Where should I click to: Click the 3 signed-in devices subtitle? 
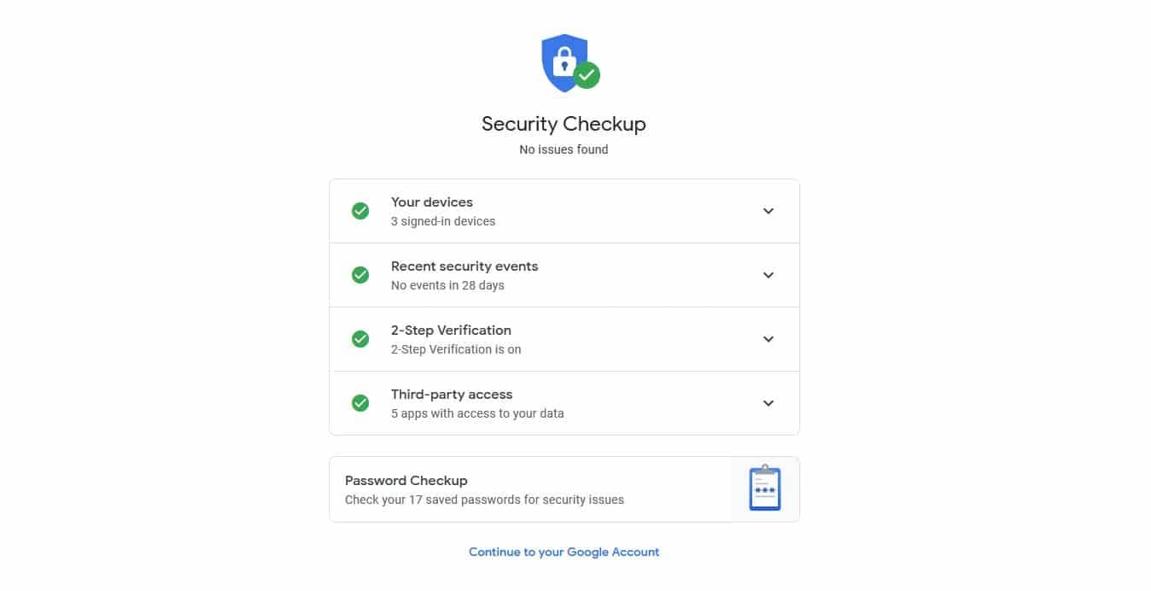coord(443,221)
